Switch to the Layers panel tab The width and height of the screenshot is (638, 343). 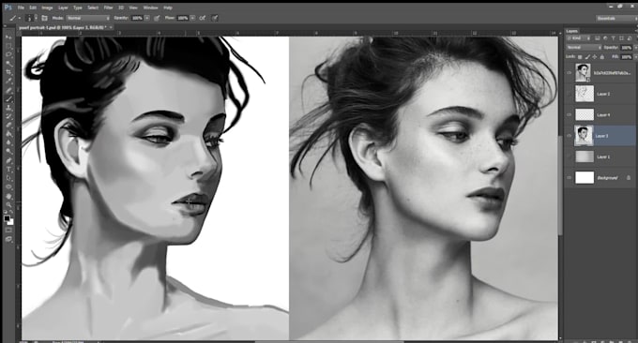pos(572,31)
